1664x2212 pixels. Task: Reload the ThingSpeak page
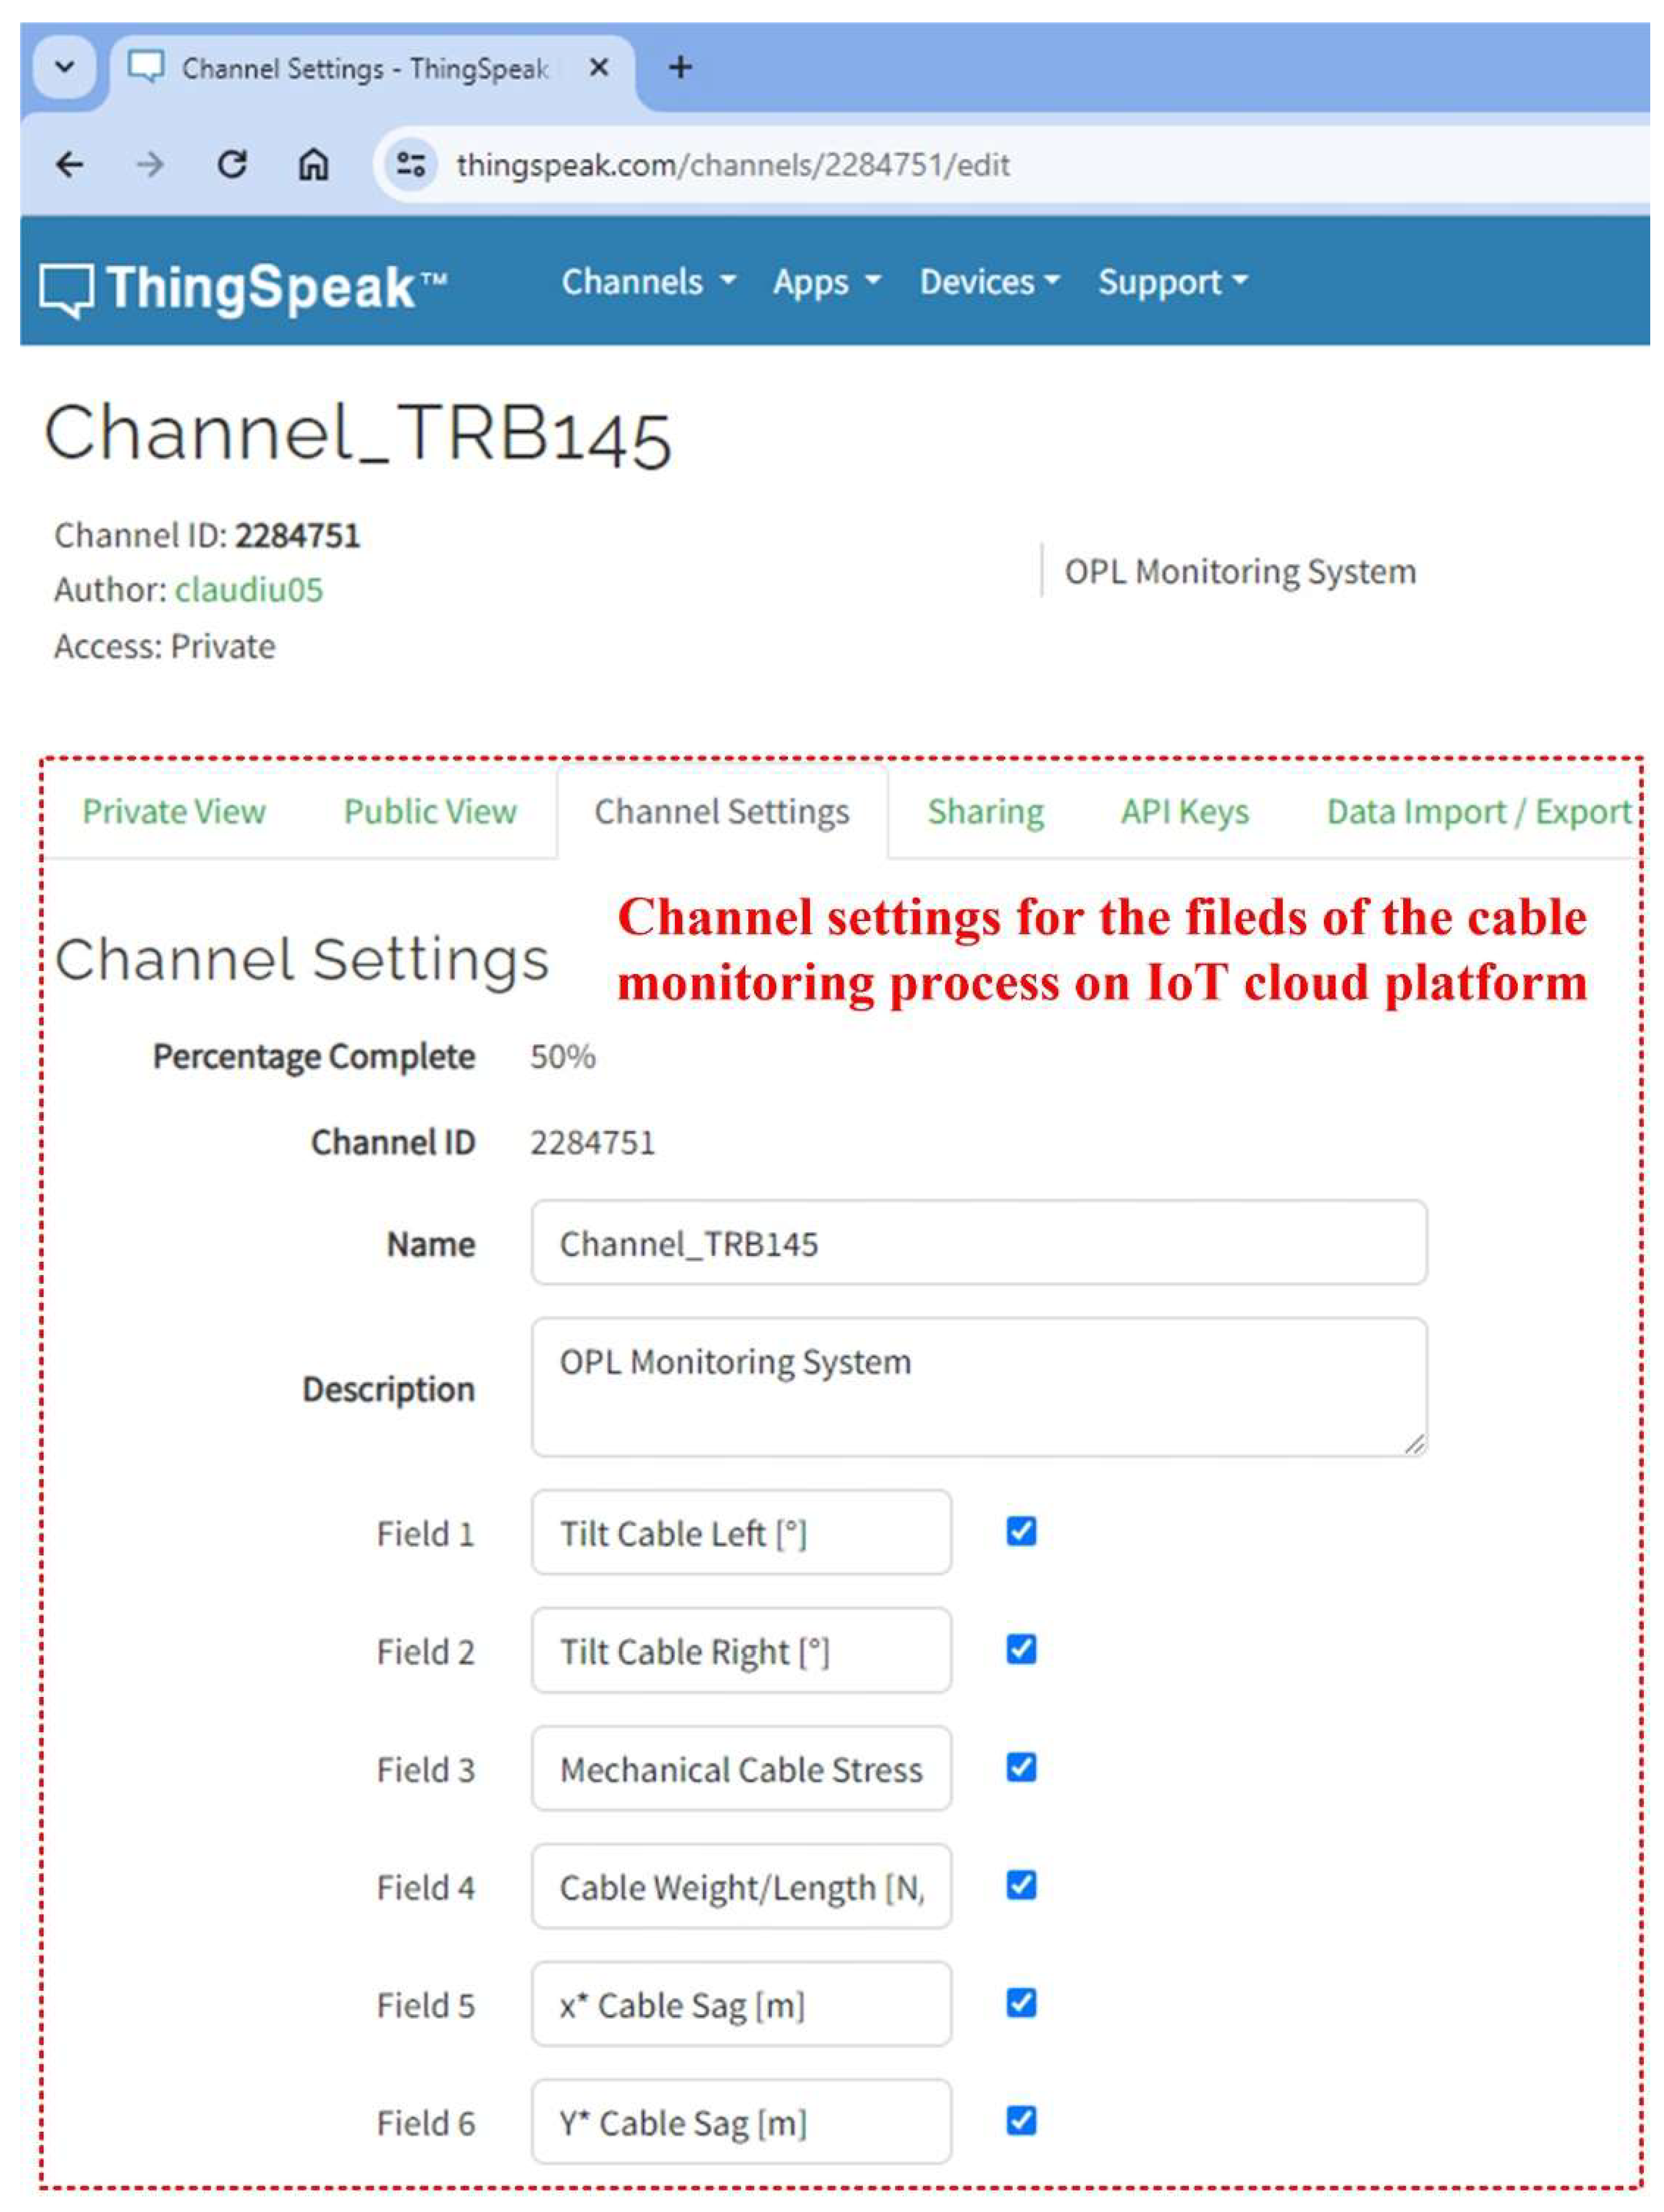(232, 164)
